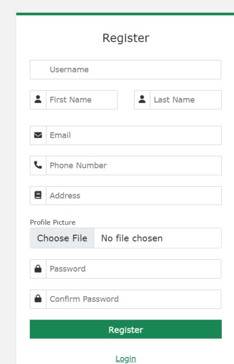Image resolution: width=234 pixels, height=364 pixels.
Task: Focus the Username input field
Action: tap(125, 70)
